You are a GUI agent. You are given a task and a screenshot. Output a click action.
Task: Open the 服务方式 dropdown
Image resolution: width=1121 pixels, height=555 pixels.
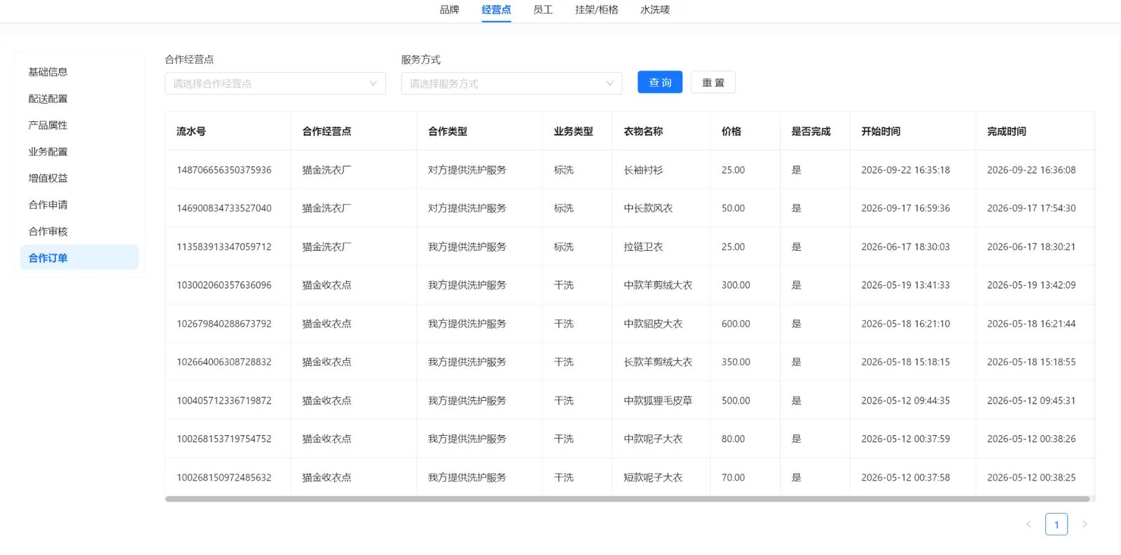(x=511, y=83)
